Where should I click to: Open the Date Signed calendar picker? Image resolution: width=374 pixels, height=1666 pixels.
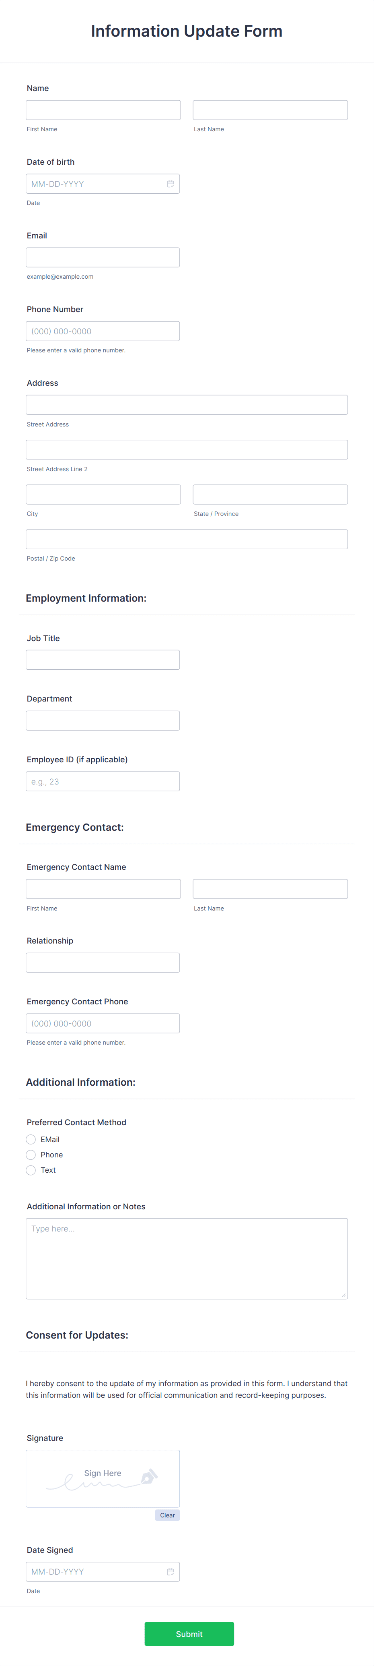click(x=170, y=1572)
